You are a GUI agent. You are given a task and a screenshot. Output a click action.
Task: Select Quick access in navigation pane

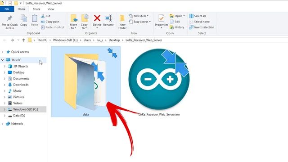pyautogui.click(x=20, y=52)
